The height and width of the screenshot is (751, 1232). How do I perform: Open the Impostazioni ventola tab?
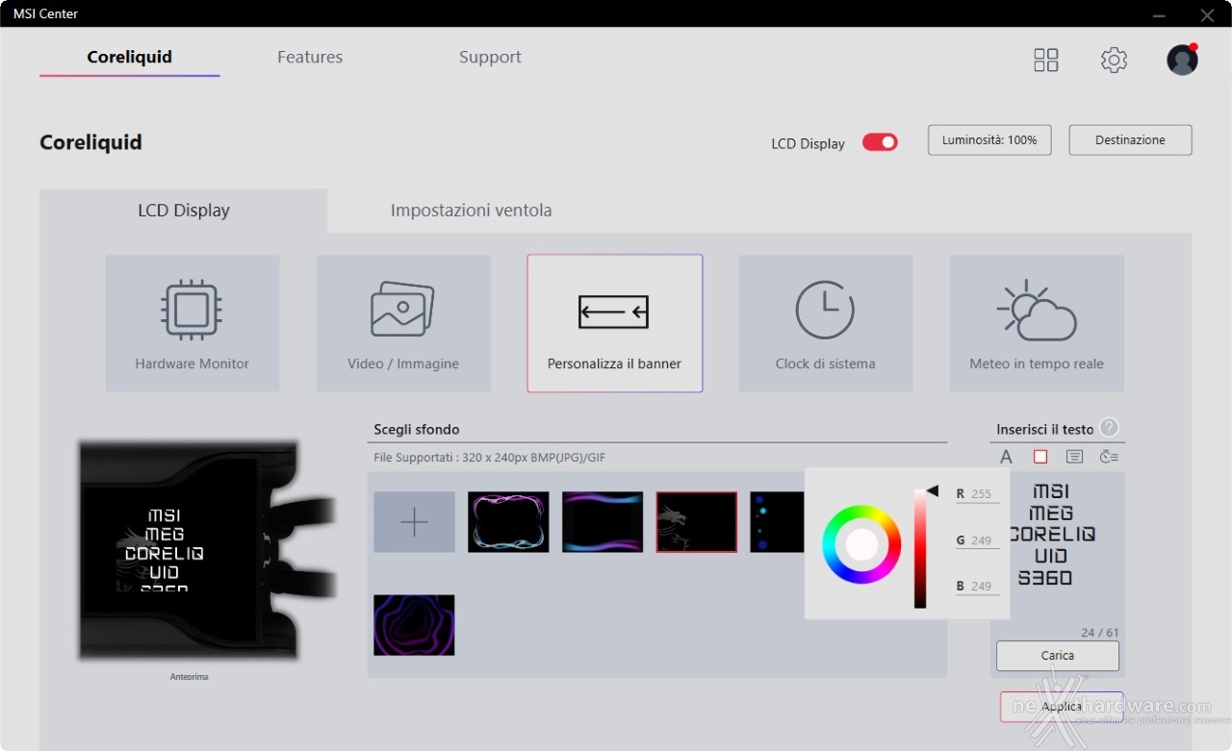472,211
